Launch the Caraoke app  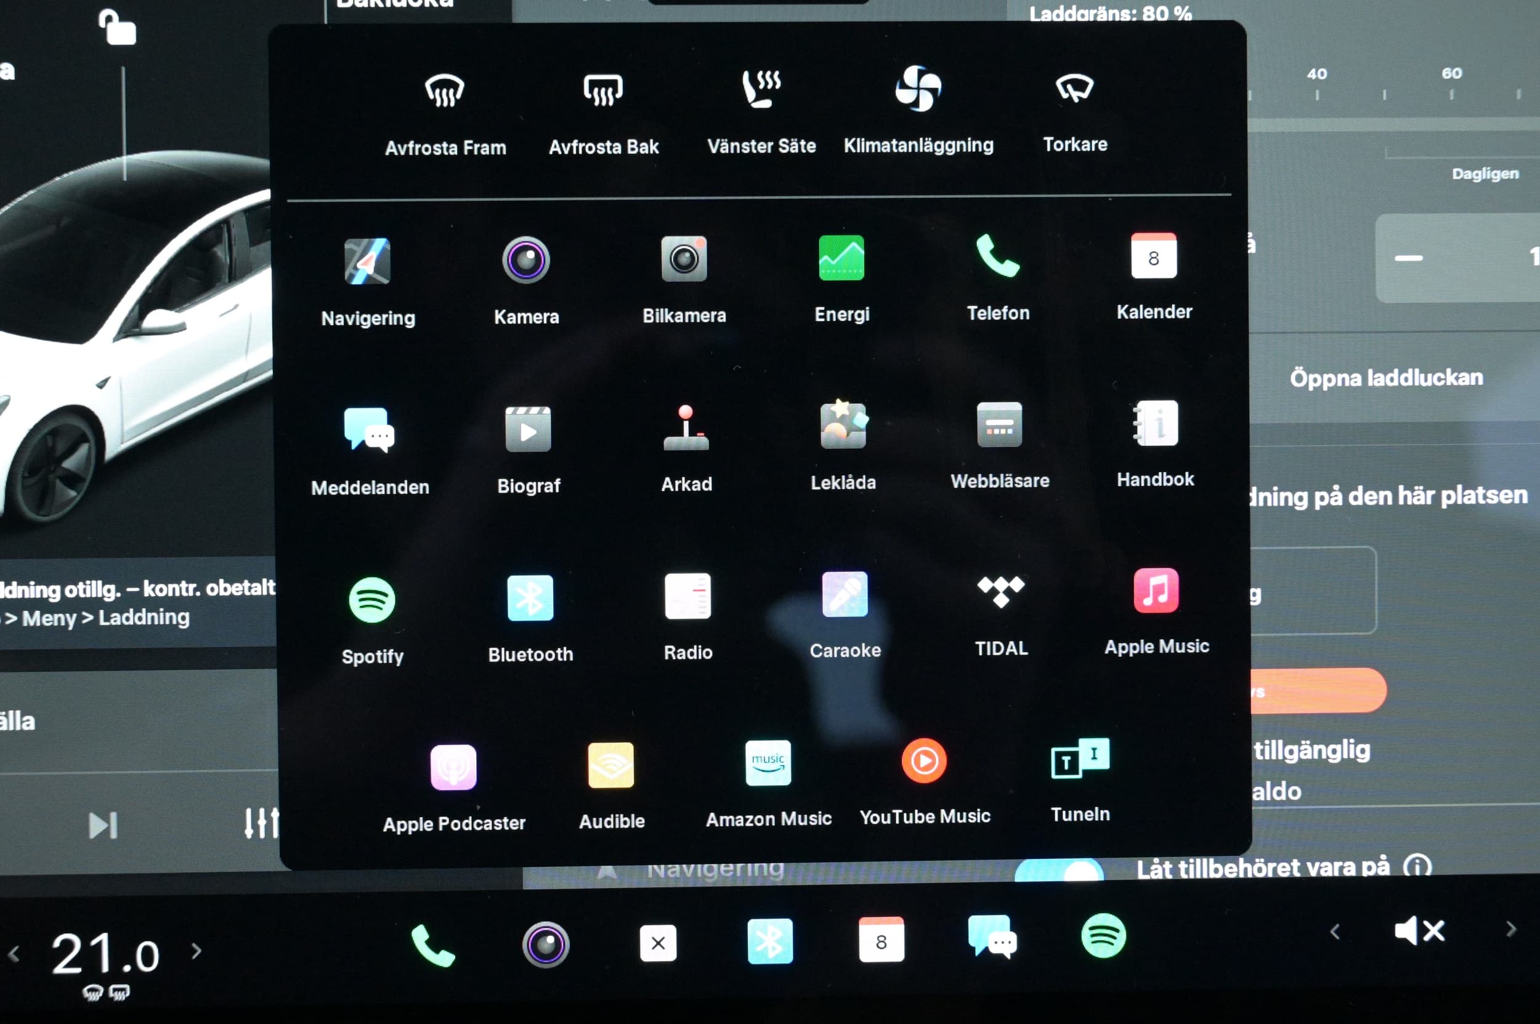845,615
